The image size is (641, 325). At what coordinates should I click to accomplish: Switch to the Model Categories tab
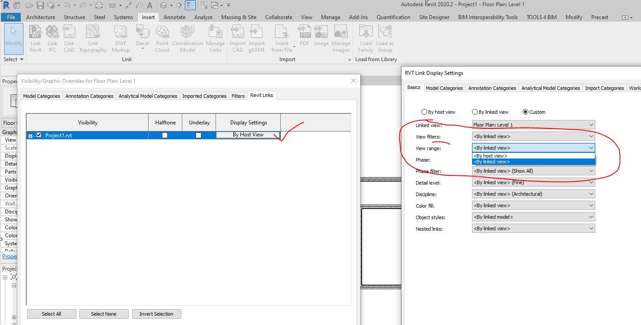tap(444, 88)
